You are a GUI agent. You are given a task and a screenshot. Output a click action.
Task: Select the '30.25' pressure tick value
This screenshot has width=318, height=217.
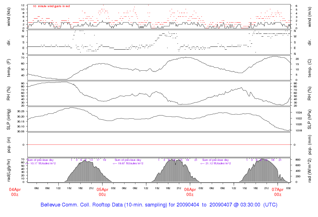point(21,111)
